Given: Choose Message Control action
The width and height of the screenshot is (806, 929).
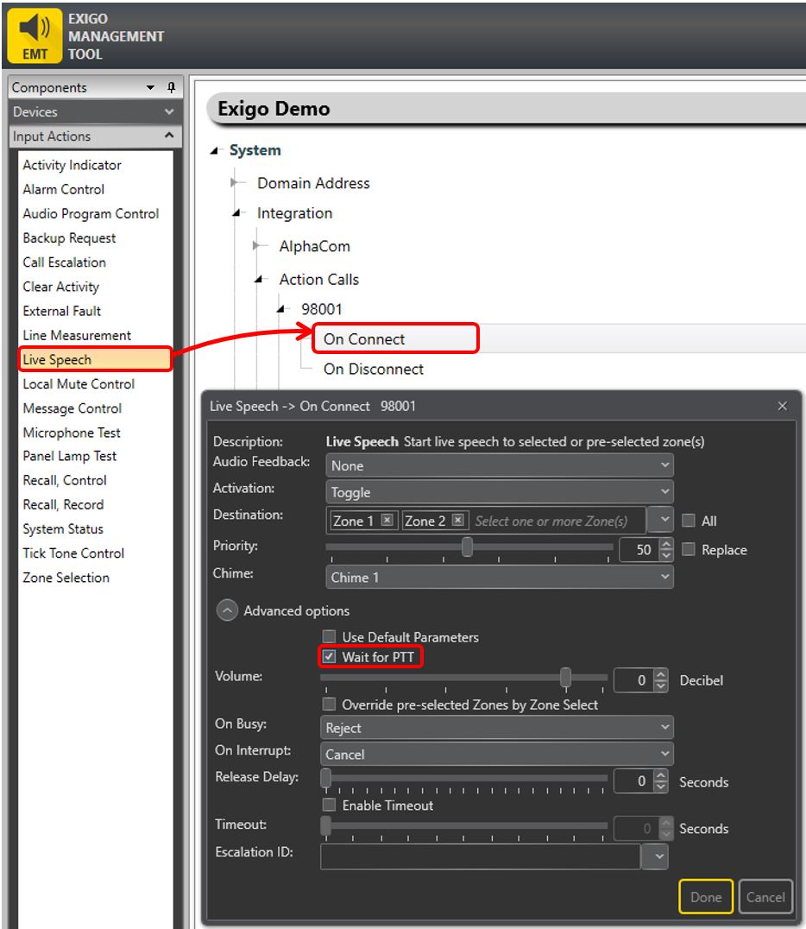Looking at the screenshot, I should tap(72, 408).
